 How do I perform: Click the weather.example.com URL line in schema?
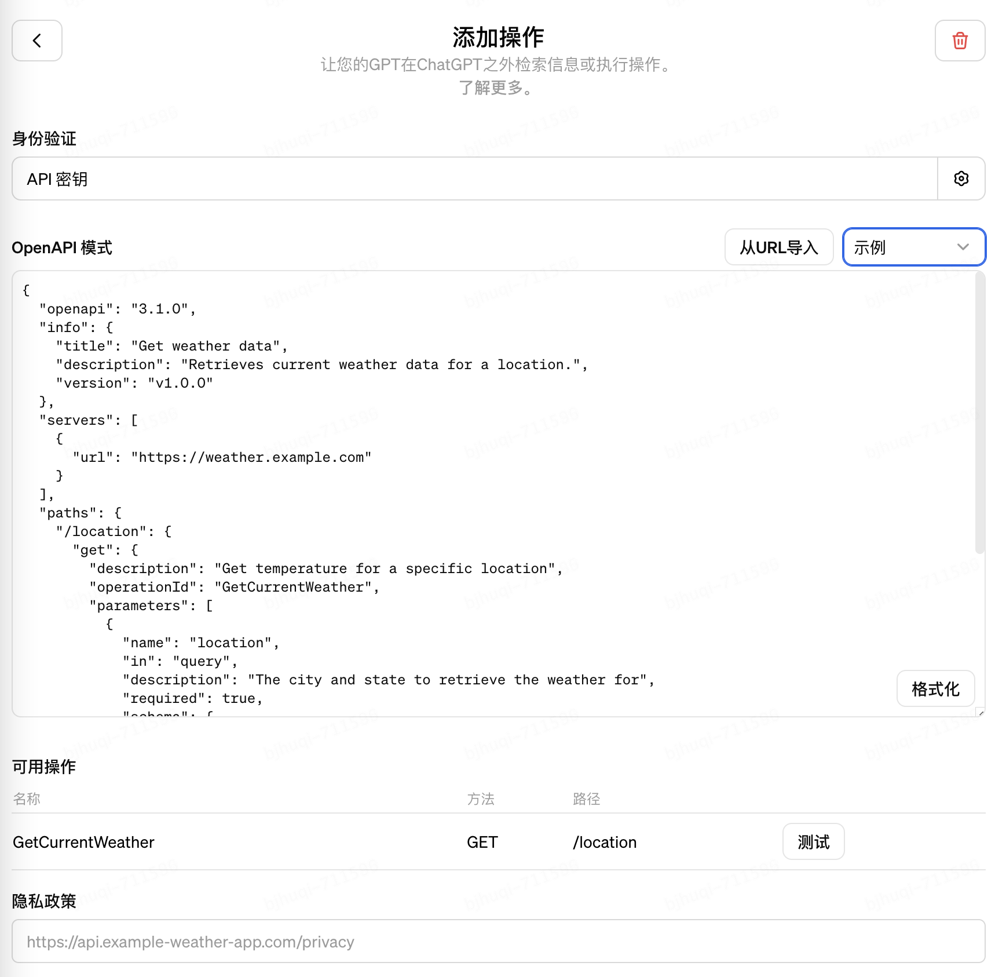(x=222, y=457)
